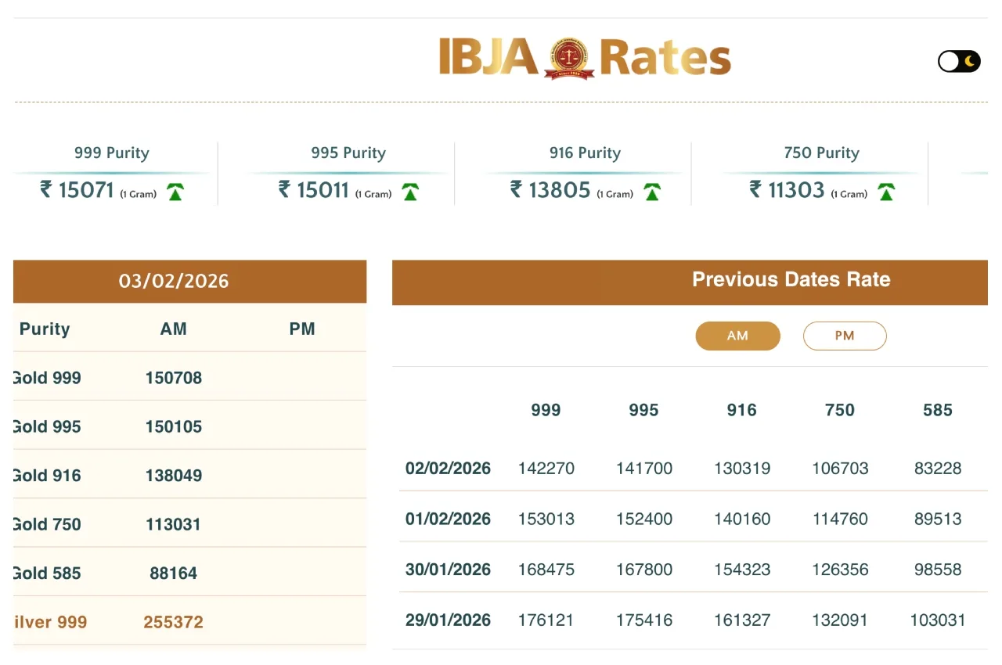Click the 02/02/2026 date row

point(448,469)
